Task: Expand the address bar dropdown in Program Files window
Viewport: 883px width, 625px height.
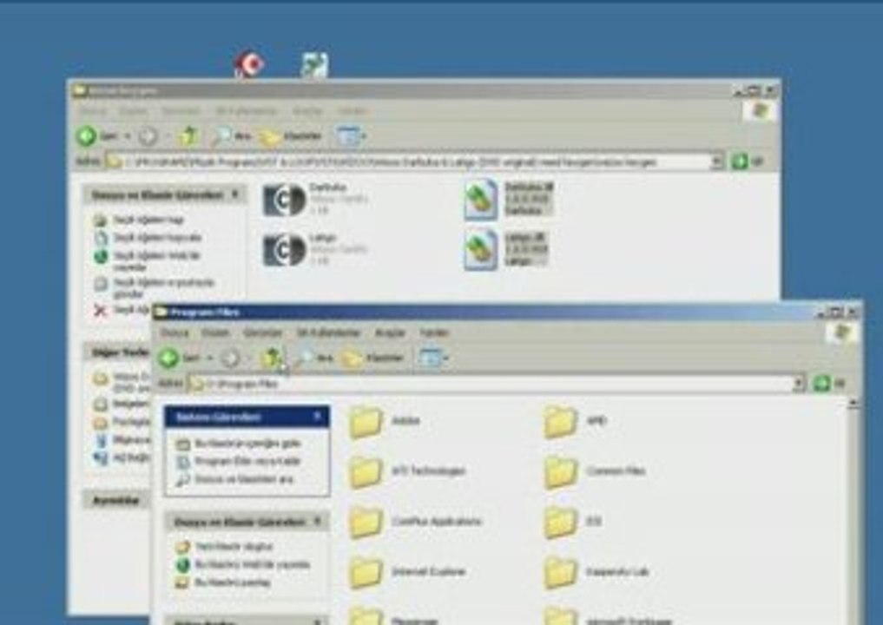Action: pyautogui.click(x=799, y=384)
